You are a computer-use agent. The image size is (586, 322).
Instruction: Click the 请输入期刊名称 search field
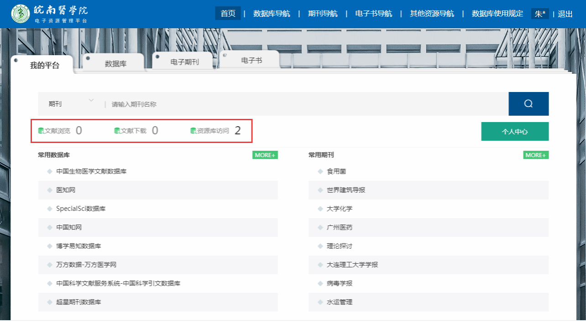(x=308, y=104)
